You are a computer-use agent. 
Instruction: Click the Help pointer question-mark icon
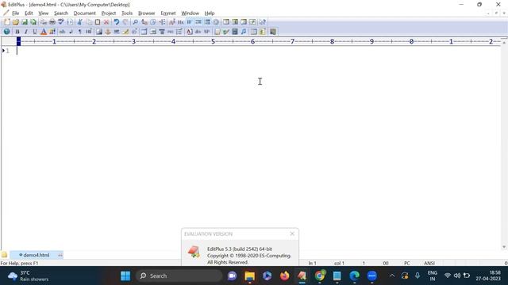262,22
